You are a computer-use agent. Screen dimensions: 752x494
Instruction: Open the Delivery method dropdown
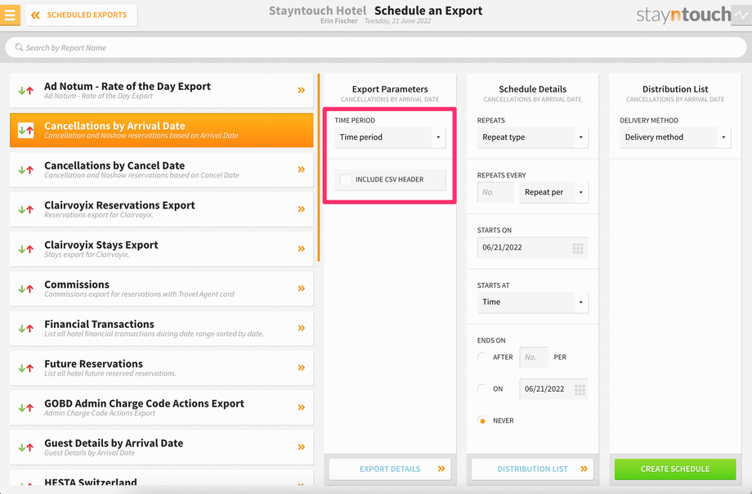coord(675,137)
